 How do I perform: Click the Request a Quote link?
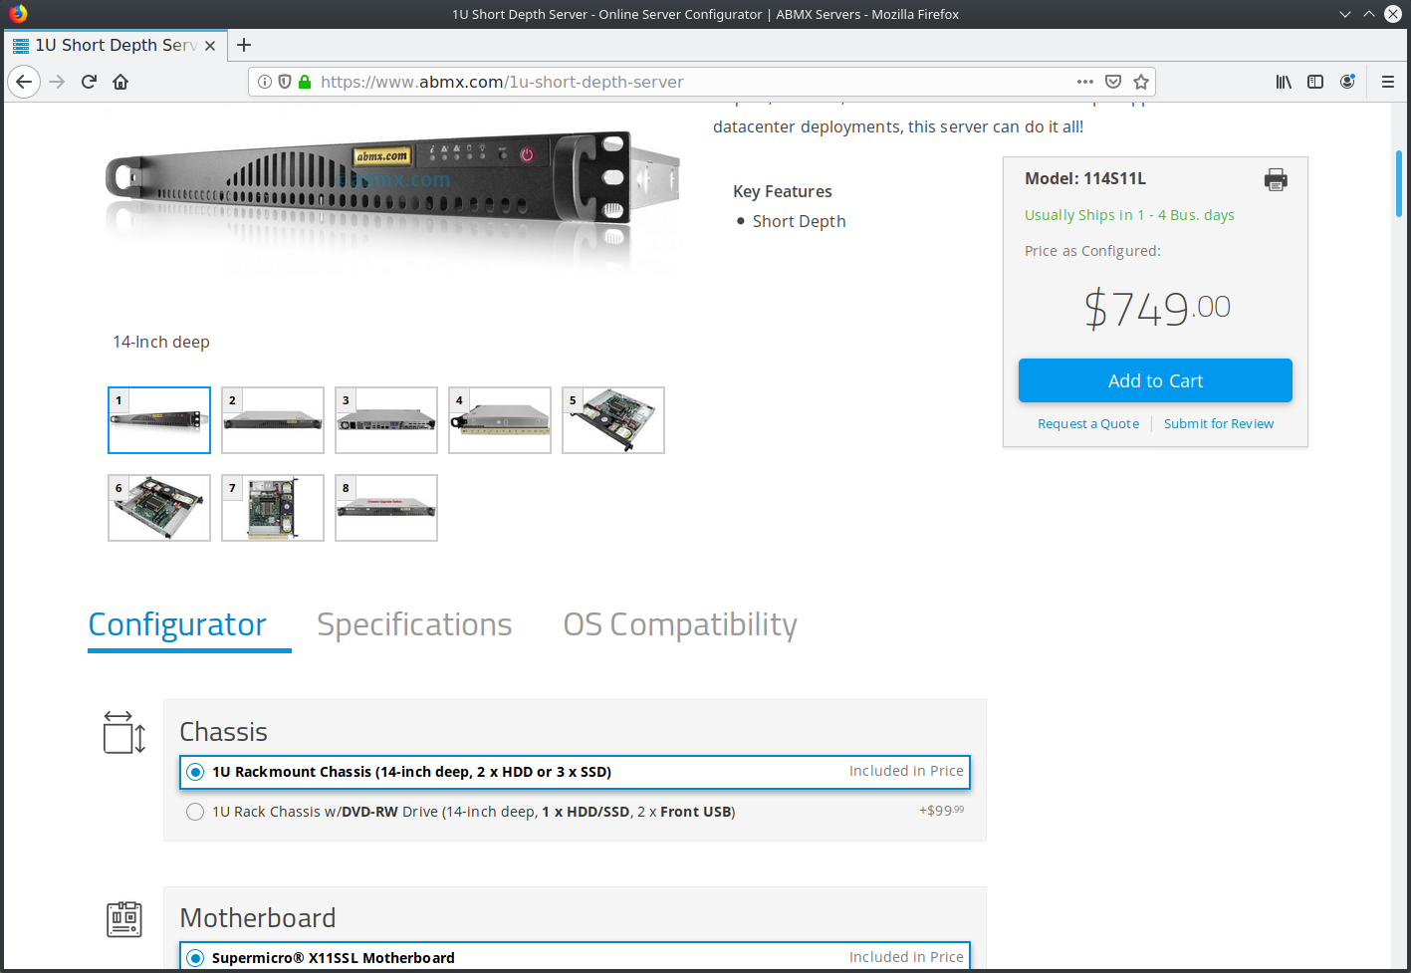pyautogui.click(x=1088, y=423)
